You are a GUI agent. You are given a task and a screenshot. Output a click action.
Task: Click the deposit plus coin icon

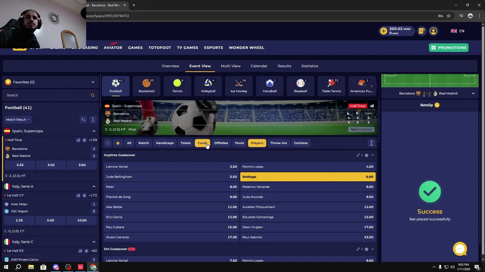(x=384, y=31)
